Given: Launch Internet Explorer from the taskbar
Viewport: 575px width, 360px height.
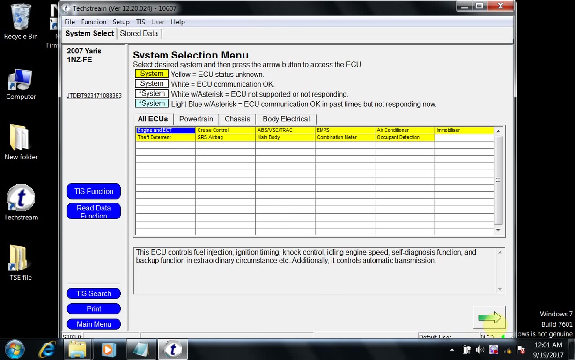Looking at the screenshot, I should click(47, 349).
